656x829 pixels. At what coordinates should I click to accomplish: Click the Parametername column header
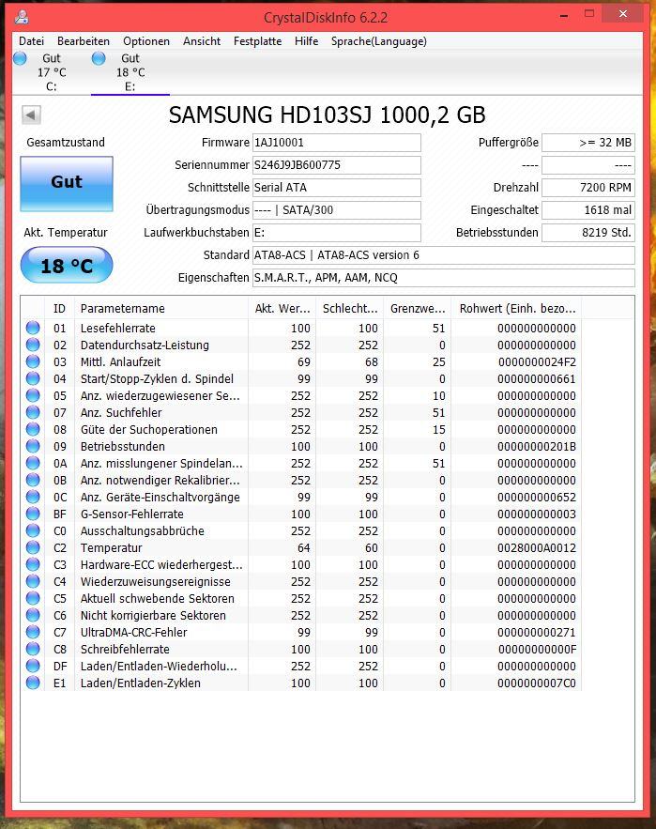pyautogui.click(x=161, y=308)
